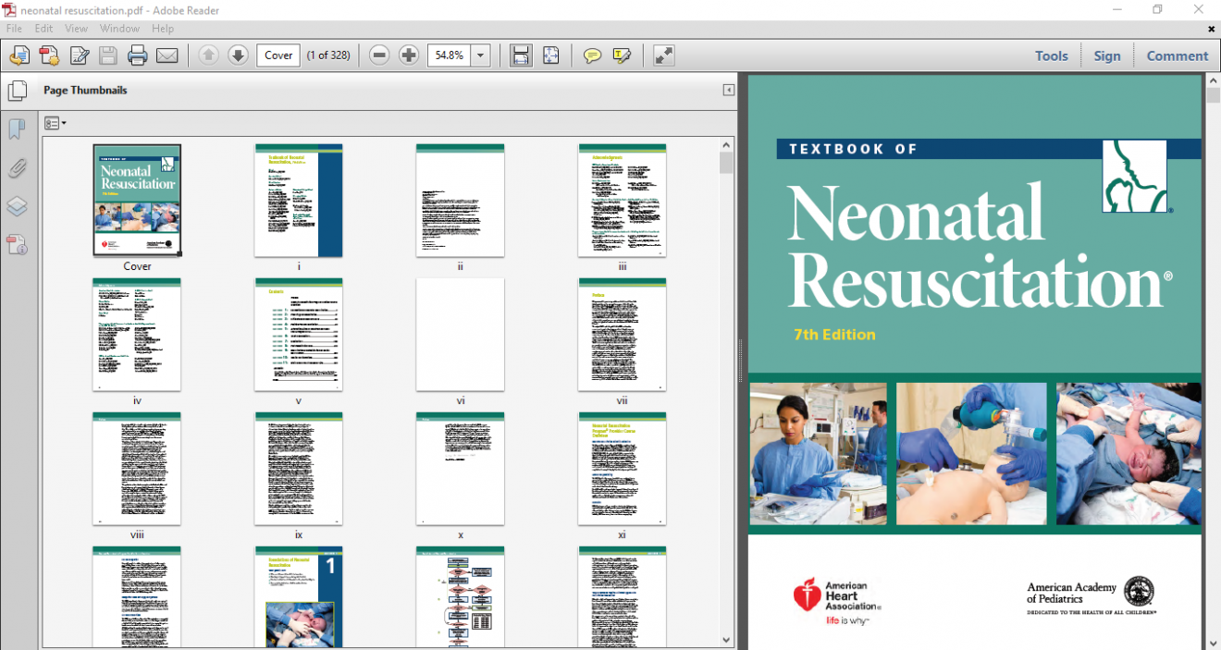Open the Attachments panel
Screen dimensions: 1221x650
click(17, 168)
